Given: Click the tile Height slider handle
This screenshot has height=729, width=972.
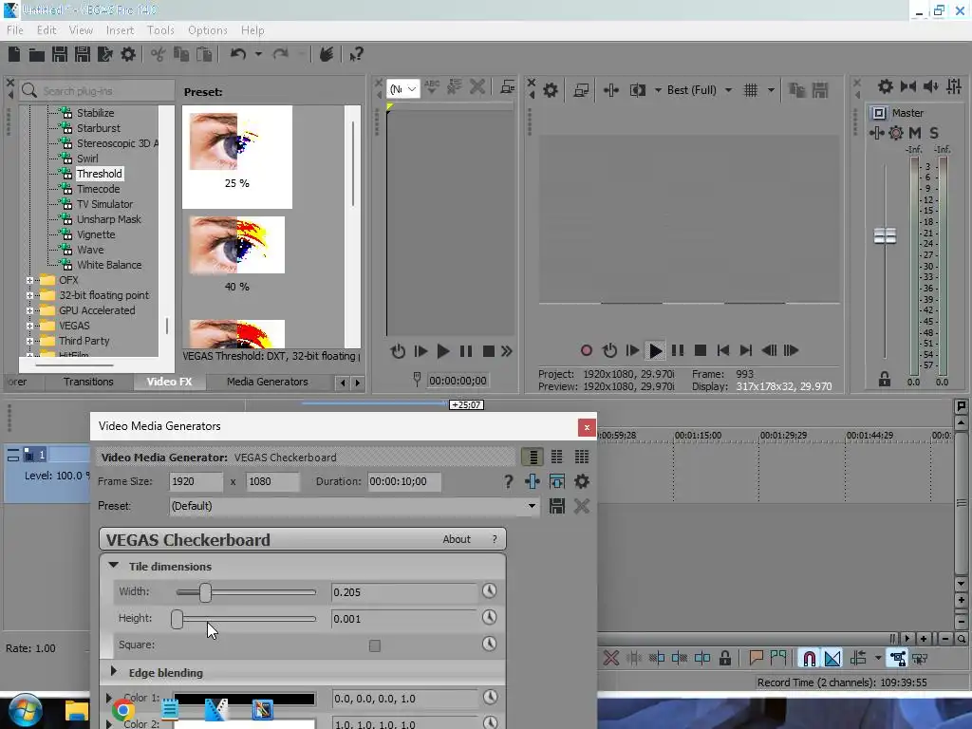Looking at the screenshot, I should [x=178, y=619].
